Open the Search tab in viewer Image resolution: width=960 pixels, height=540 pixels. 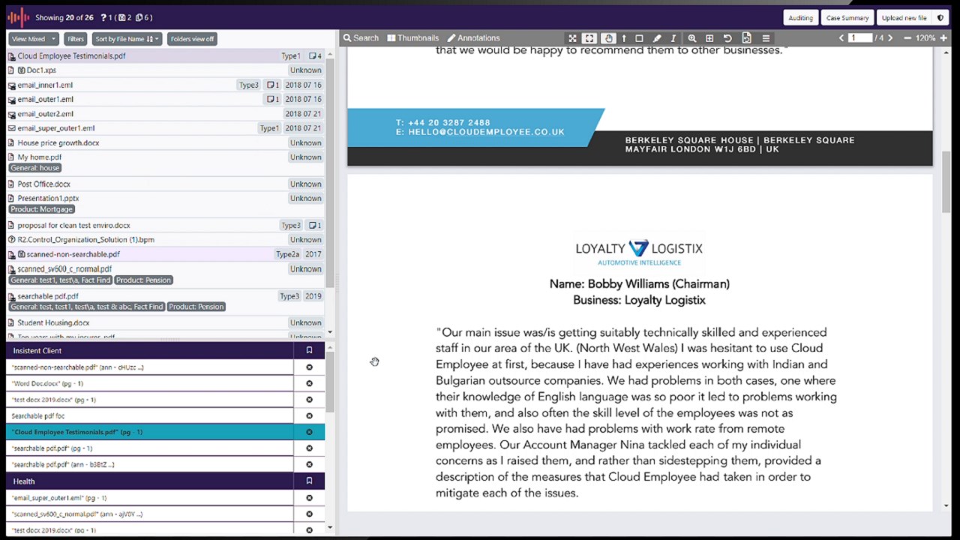(361, 38)
